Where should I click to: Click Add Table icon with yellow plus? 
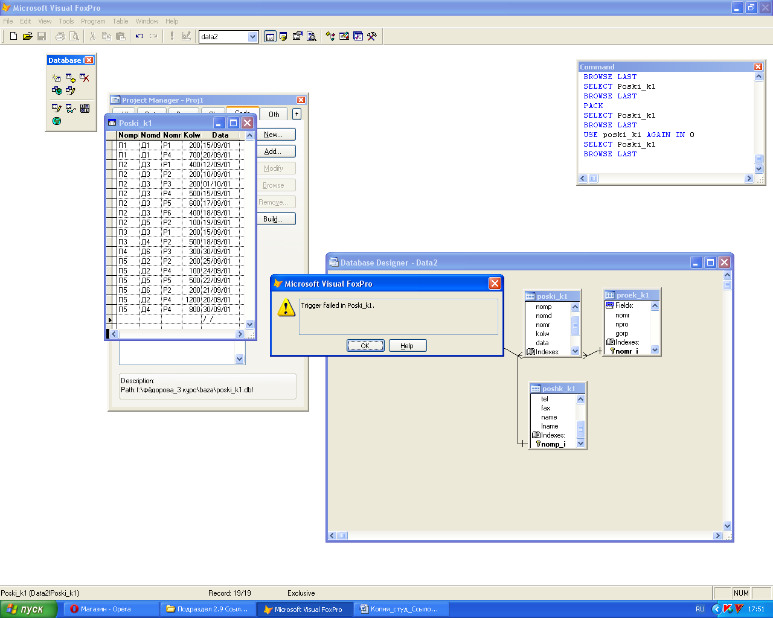71,78
